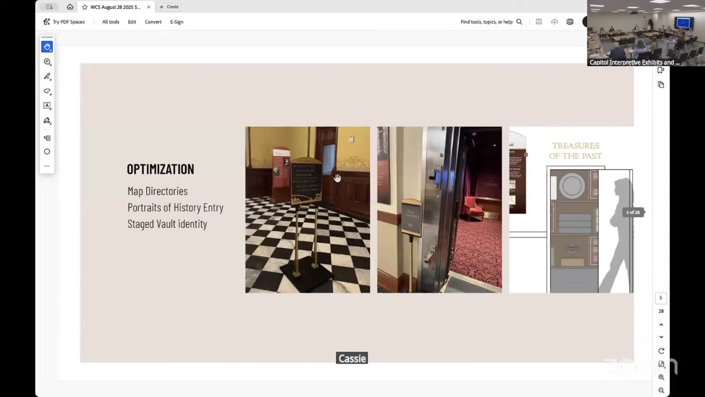This screenshot has height=397, width=705.
Task: Create a new tab with Create
Action: tap(169, 7)
